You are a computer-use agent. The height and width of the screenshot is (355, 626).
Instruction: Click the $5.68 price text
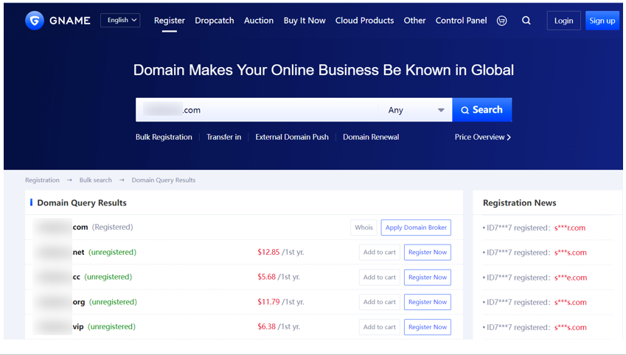(x=266, y=277)
